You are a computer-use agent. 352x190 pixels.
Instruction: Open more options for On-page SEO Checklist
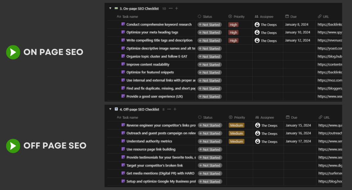(171, 8)
